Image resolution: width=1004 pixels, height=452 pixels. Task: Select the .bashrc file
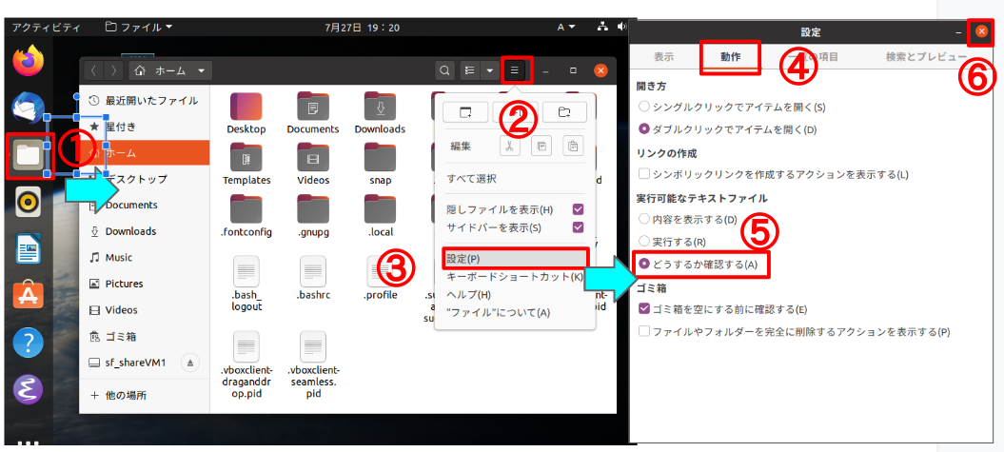[313, 278]
